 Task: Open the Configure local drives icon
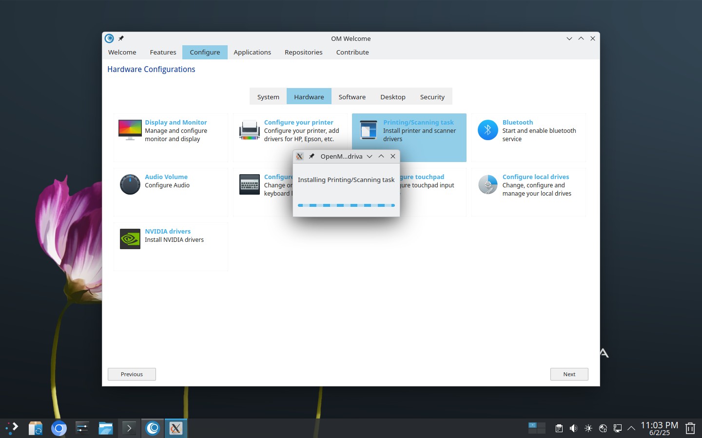[x=487, y=184]
